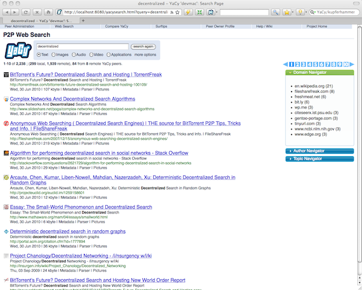The height and width of the screenshot is (290, 362).
Task: Click the yellow star favorites toolbar button
Action: pyautogui.click(x=287, y=12)
